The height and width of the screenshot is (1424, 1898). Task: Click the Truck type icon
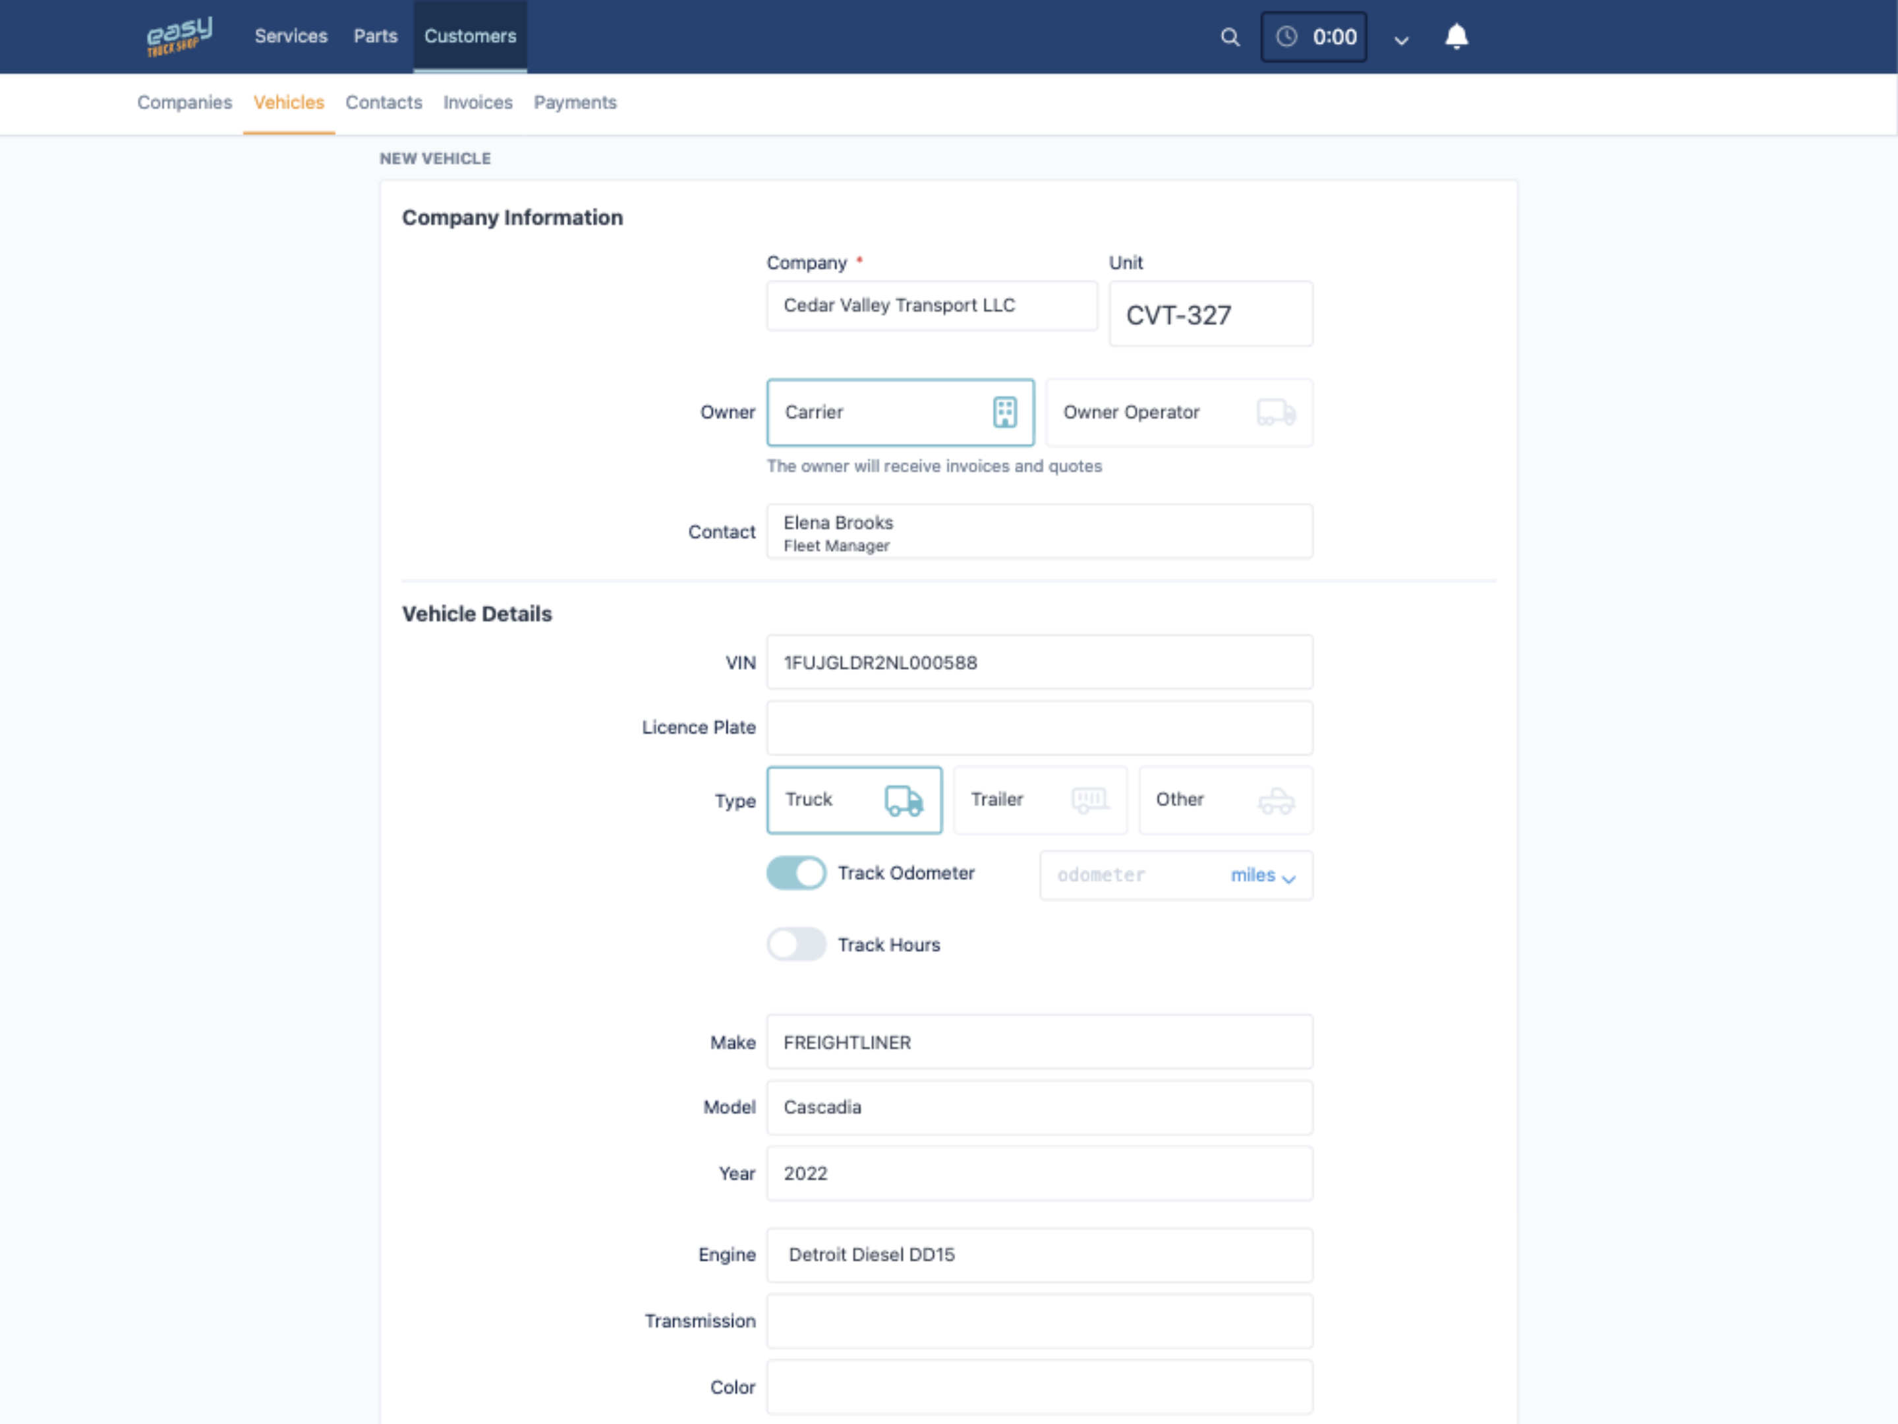904,800
